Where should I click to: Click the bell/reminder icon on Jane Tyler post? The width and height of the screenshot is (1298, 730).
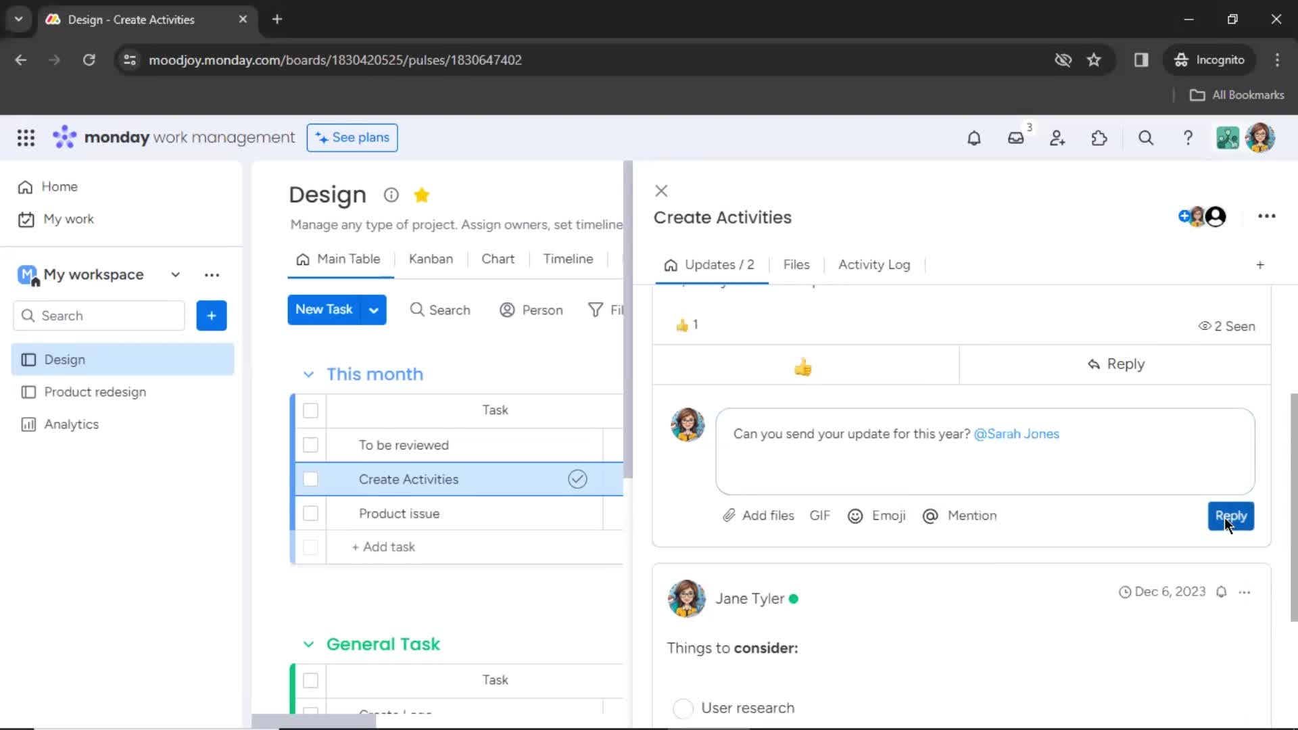1222,591
